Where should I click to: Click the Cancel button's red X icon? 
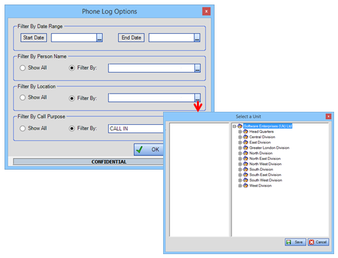311,242
